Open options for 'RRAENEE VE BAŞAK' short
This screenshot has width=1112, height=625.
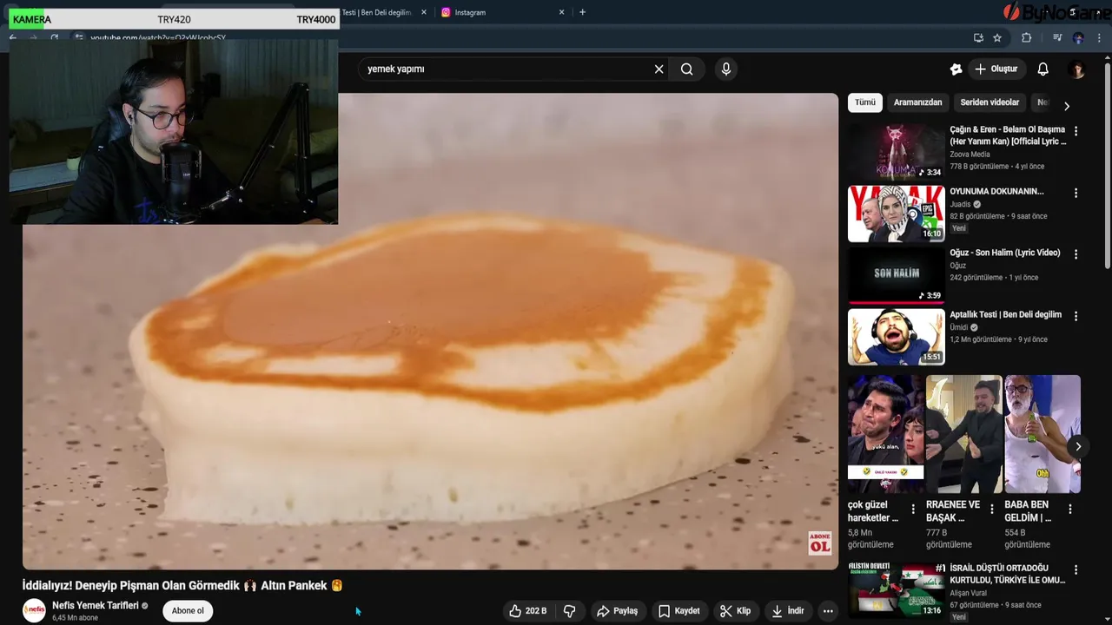992,510
